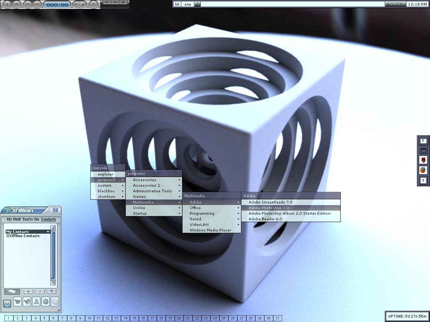Viewport: 430px width, 322px height.
Task: Open explorer from the console menu
Action: [108, 174]
